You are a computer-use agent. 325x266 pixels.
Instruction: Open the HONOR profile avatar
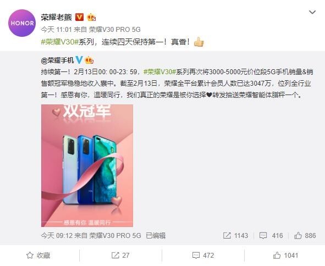pos(22,23)
